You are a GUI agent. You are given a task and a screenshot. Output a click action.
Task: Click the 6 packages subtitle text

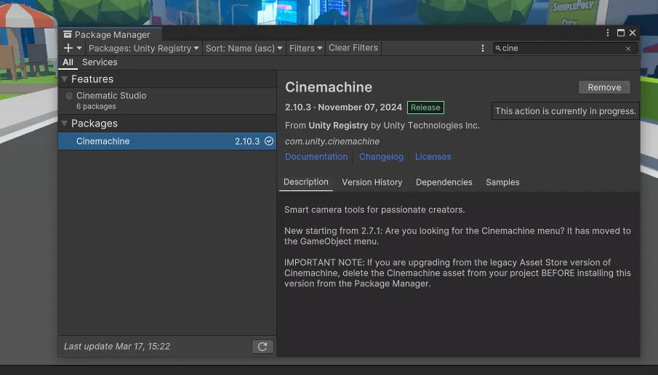pyautogui.click(x=96, y=107)
